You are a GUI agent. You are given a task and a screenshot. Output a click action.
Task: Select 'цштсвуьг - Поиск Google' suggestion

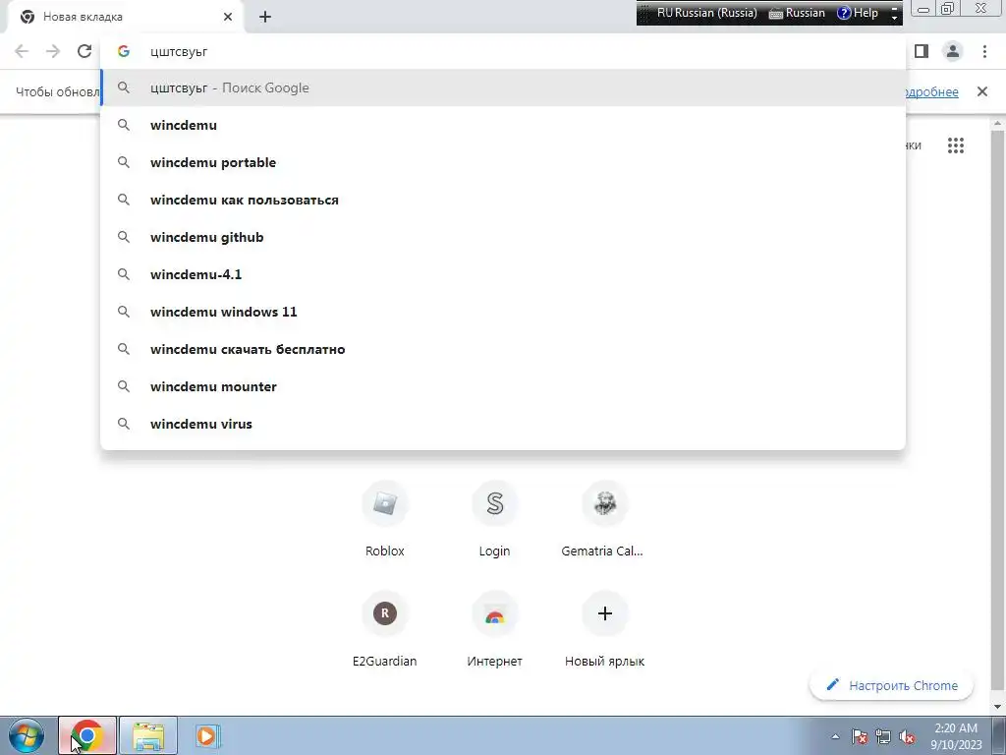tap(503, 87)
